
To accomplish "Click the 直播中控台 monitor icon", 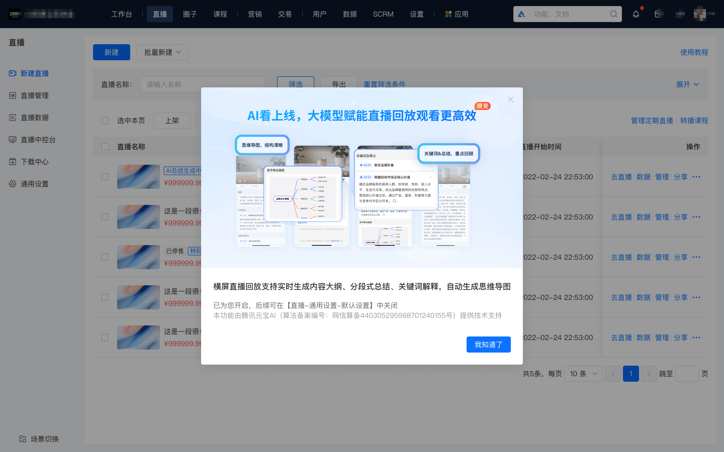I will (x=13, y=140).
